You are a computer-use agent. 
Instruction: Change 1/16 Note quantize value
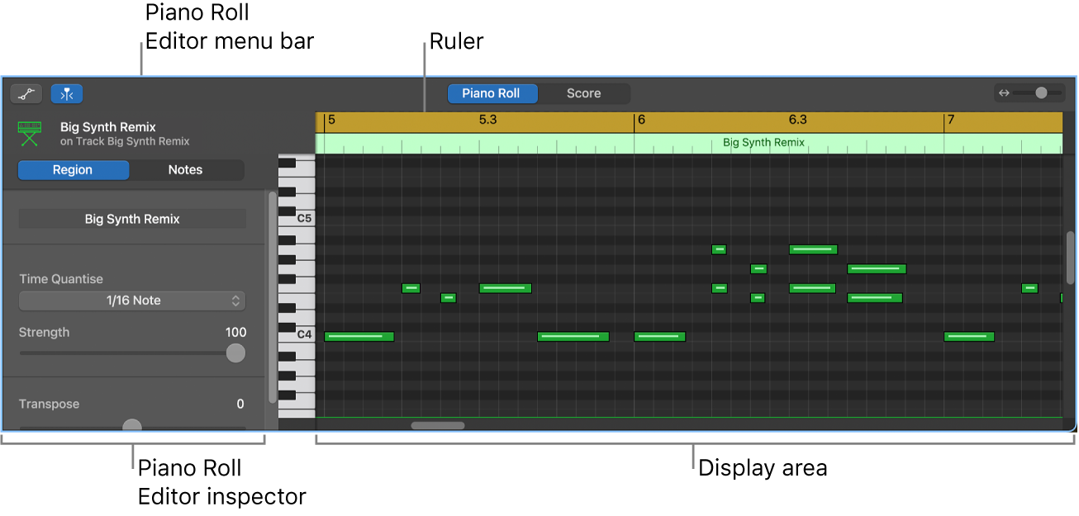pos(132,301)
